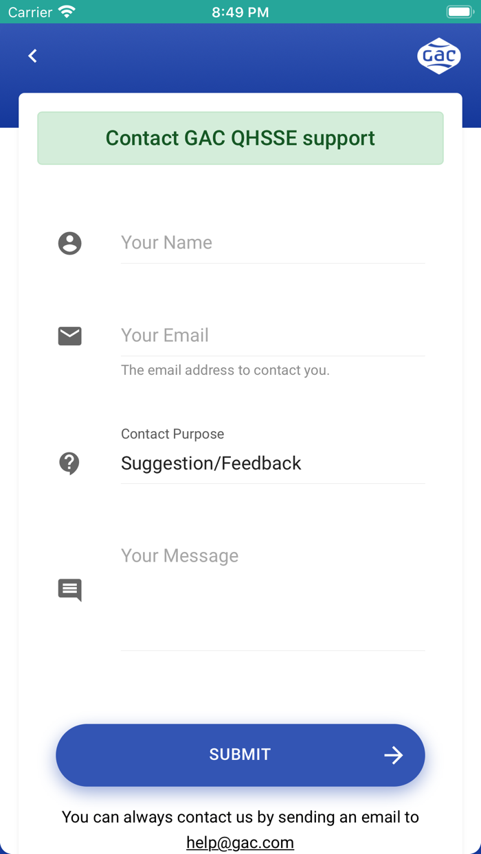Image resolution: width=481 pixels, height=854 pixels.
Task: Click the arrow on Submit button
Action: coord(393,755)
